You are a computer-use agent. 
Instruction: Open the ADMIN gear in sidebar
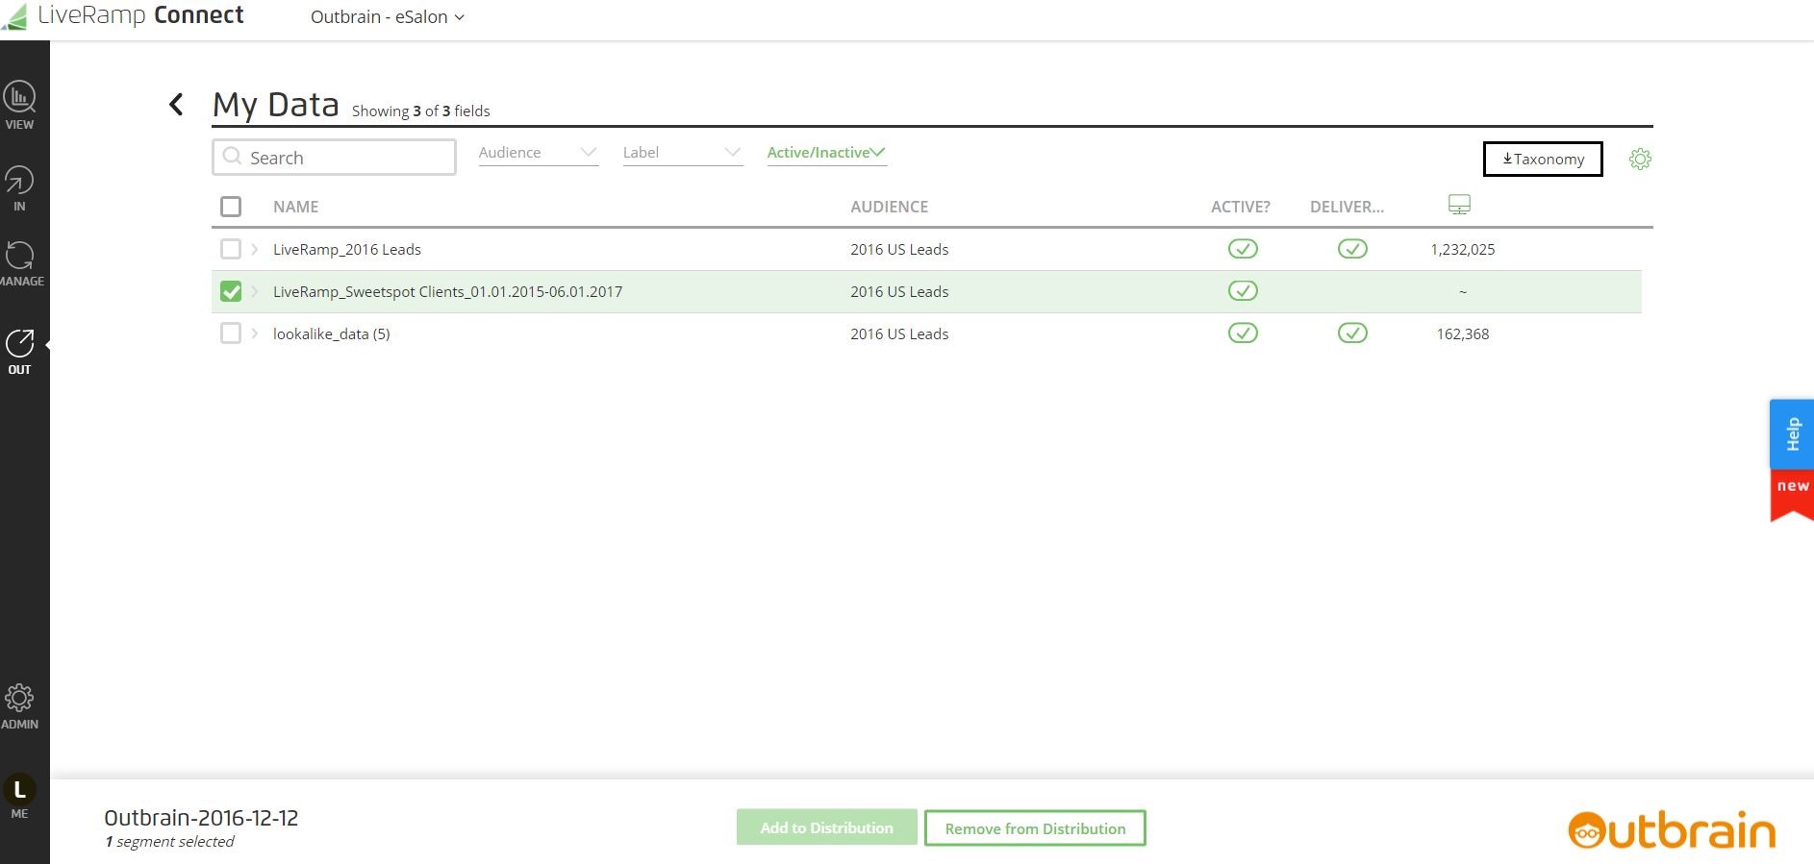tap(19, 706)
